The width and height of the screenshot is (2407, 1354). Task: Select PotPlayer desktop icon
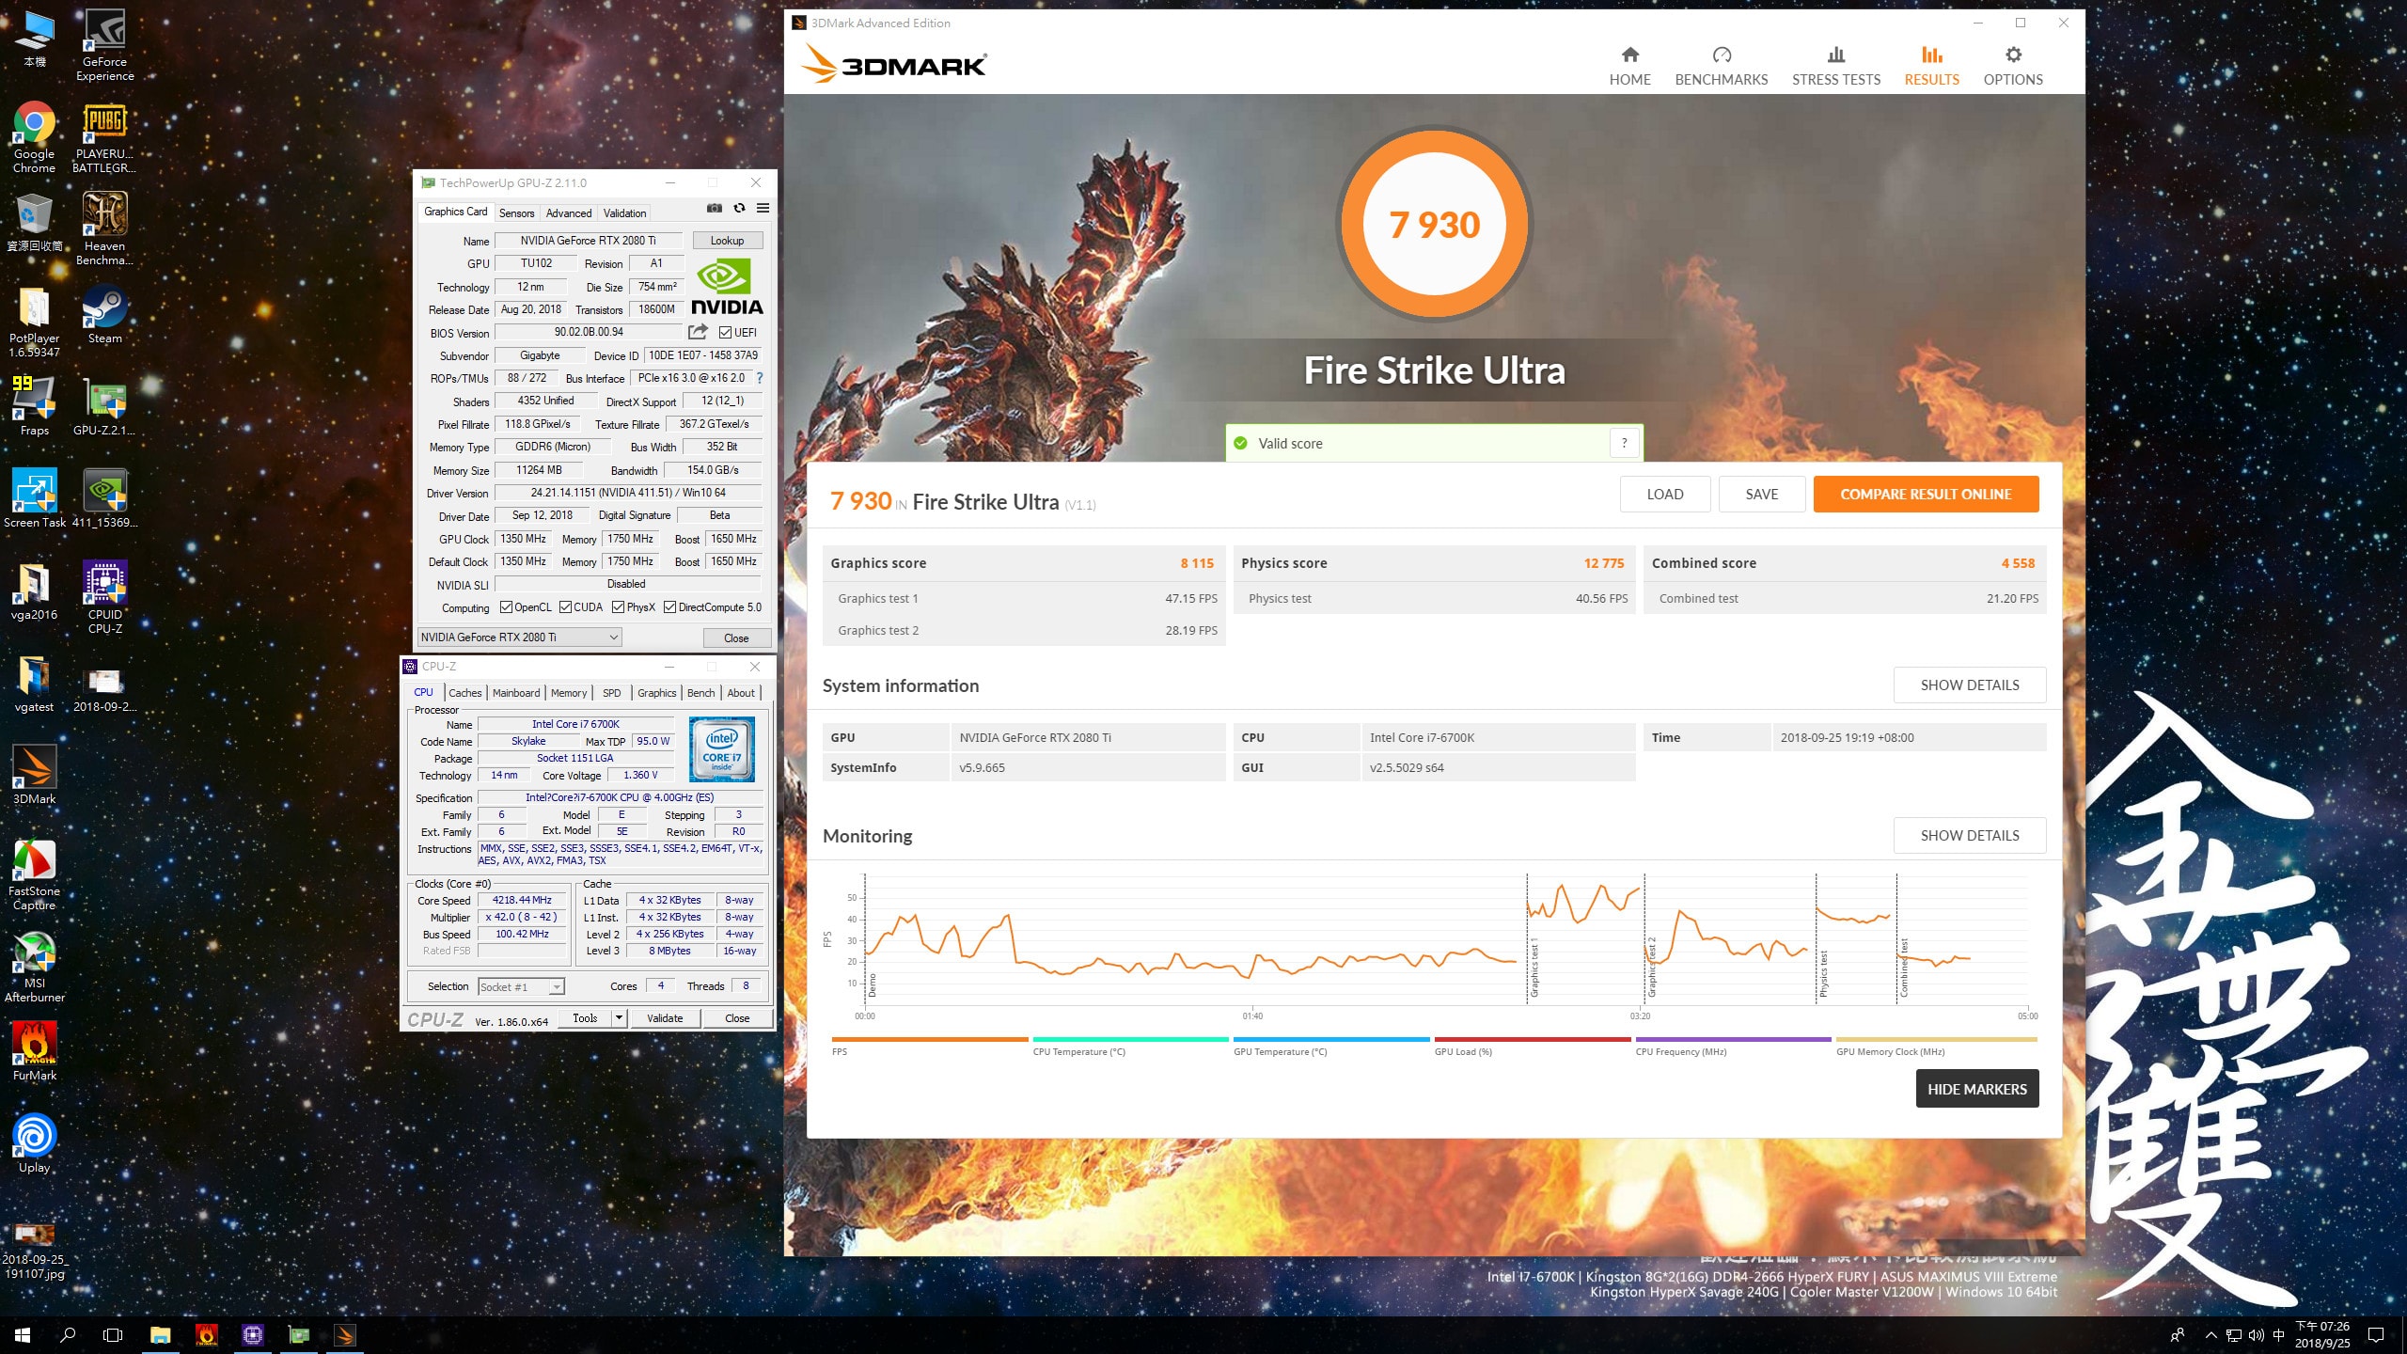(34, 322)
